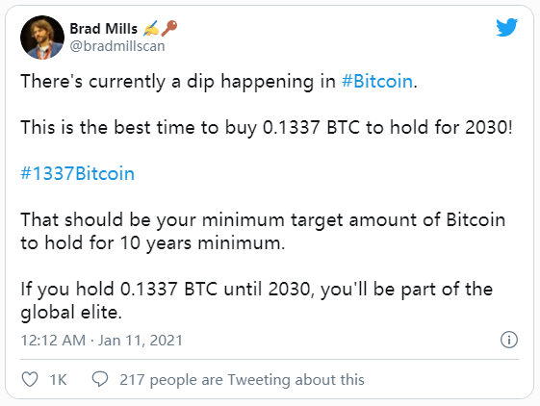Open the #Bitcoin hashtag link

click(x=377, y=82)
